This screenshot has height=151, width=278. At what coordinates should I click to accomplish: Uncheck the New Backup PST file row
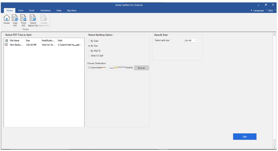pyautogui.click(x=6, y=45)
